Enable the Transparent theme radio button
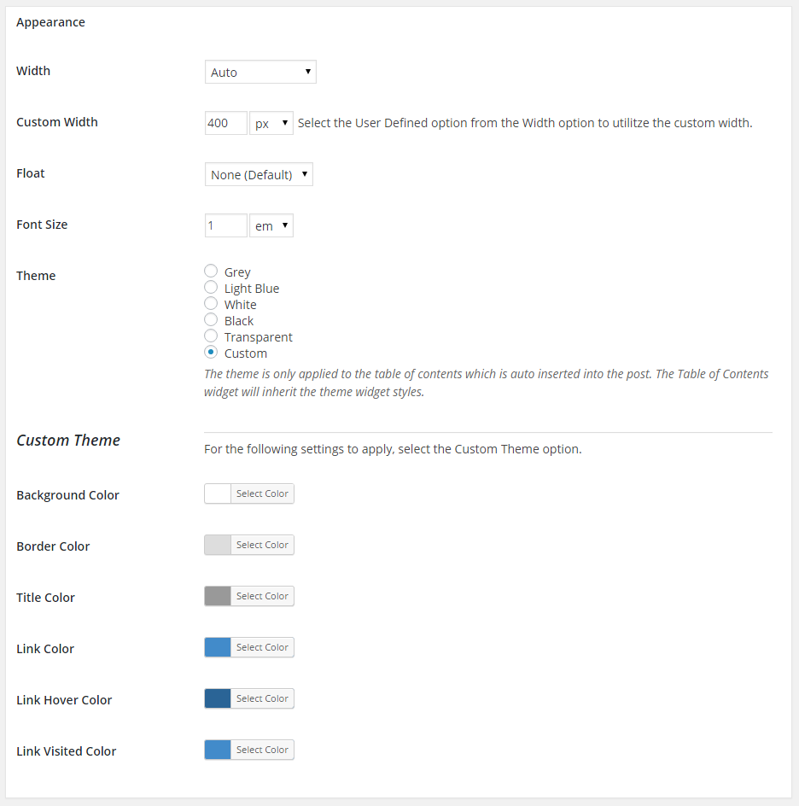Screen dimensions: 799x806 tap(211, 336)
